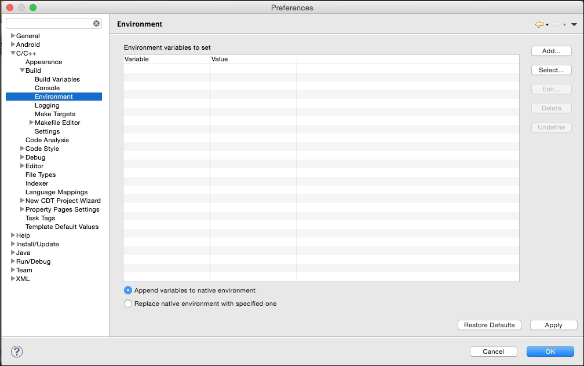Click the help question mark icon
The height and width of the screenshot is (366, 584).
coord(17,352)
